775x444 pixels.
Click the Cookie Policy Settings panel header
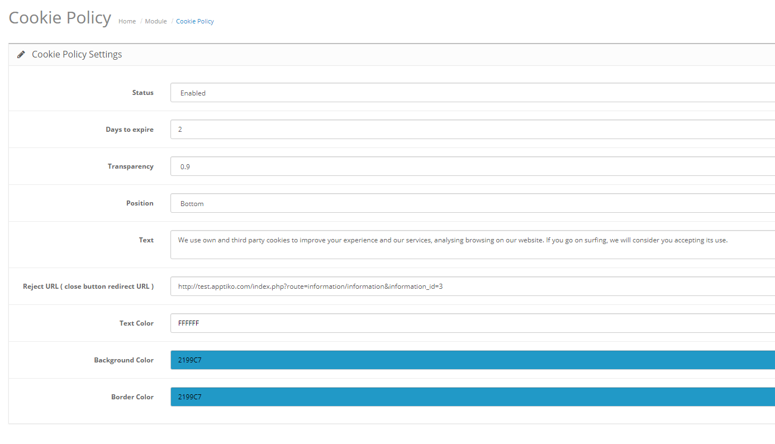coord(77,54)
